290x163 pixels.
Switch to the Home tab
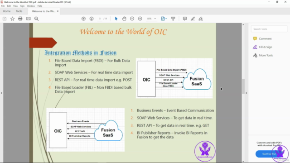point(7,11)
